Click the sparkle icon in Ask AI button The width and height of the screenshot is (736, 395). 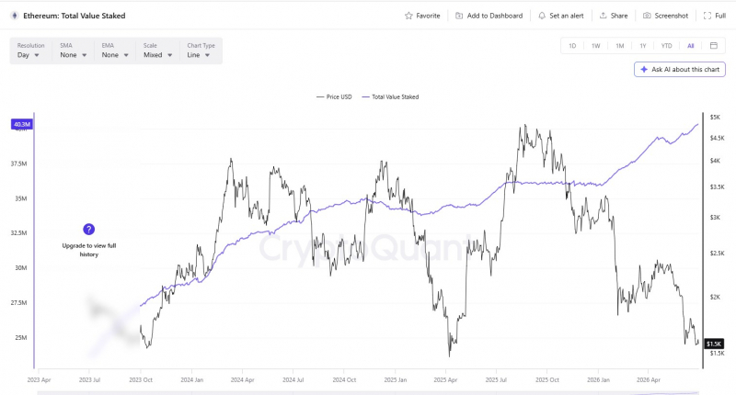coord(644,69)
